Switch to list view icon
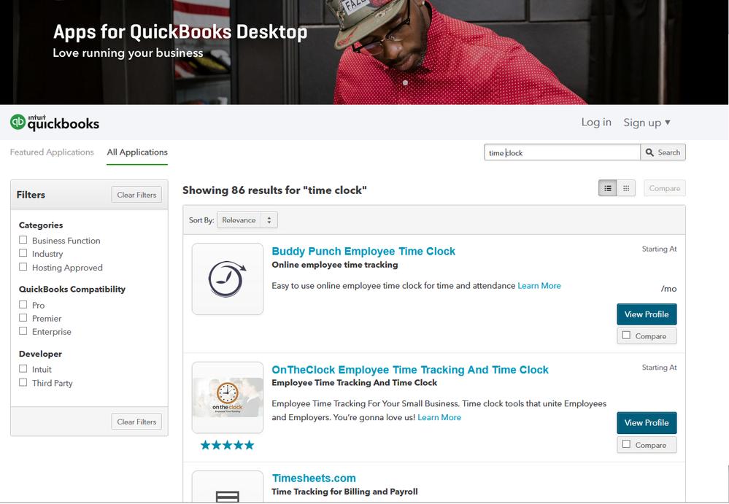729x504 pixels. click(x=608, y=188)
